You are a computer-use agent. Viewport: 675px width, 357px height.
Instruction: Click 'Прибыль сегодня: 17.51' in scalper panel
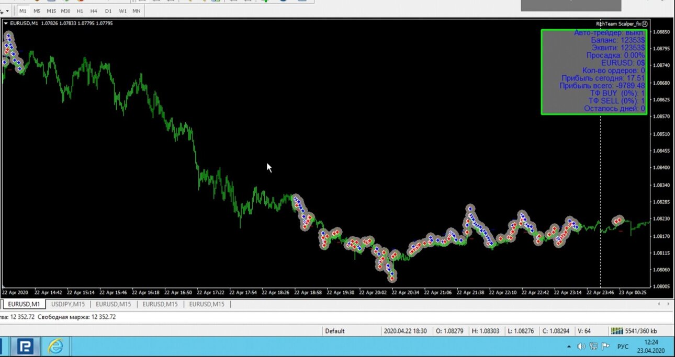(603, 78)
